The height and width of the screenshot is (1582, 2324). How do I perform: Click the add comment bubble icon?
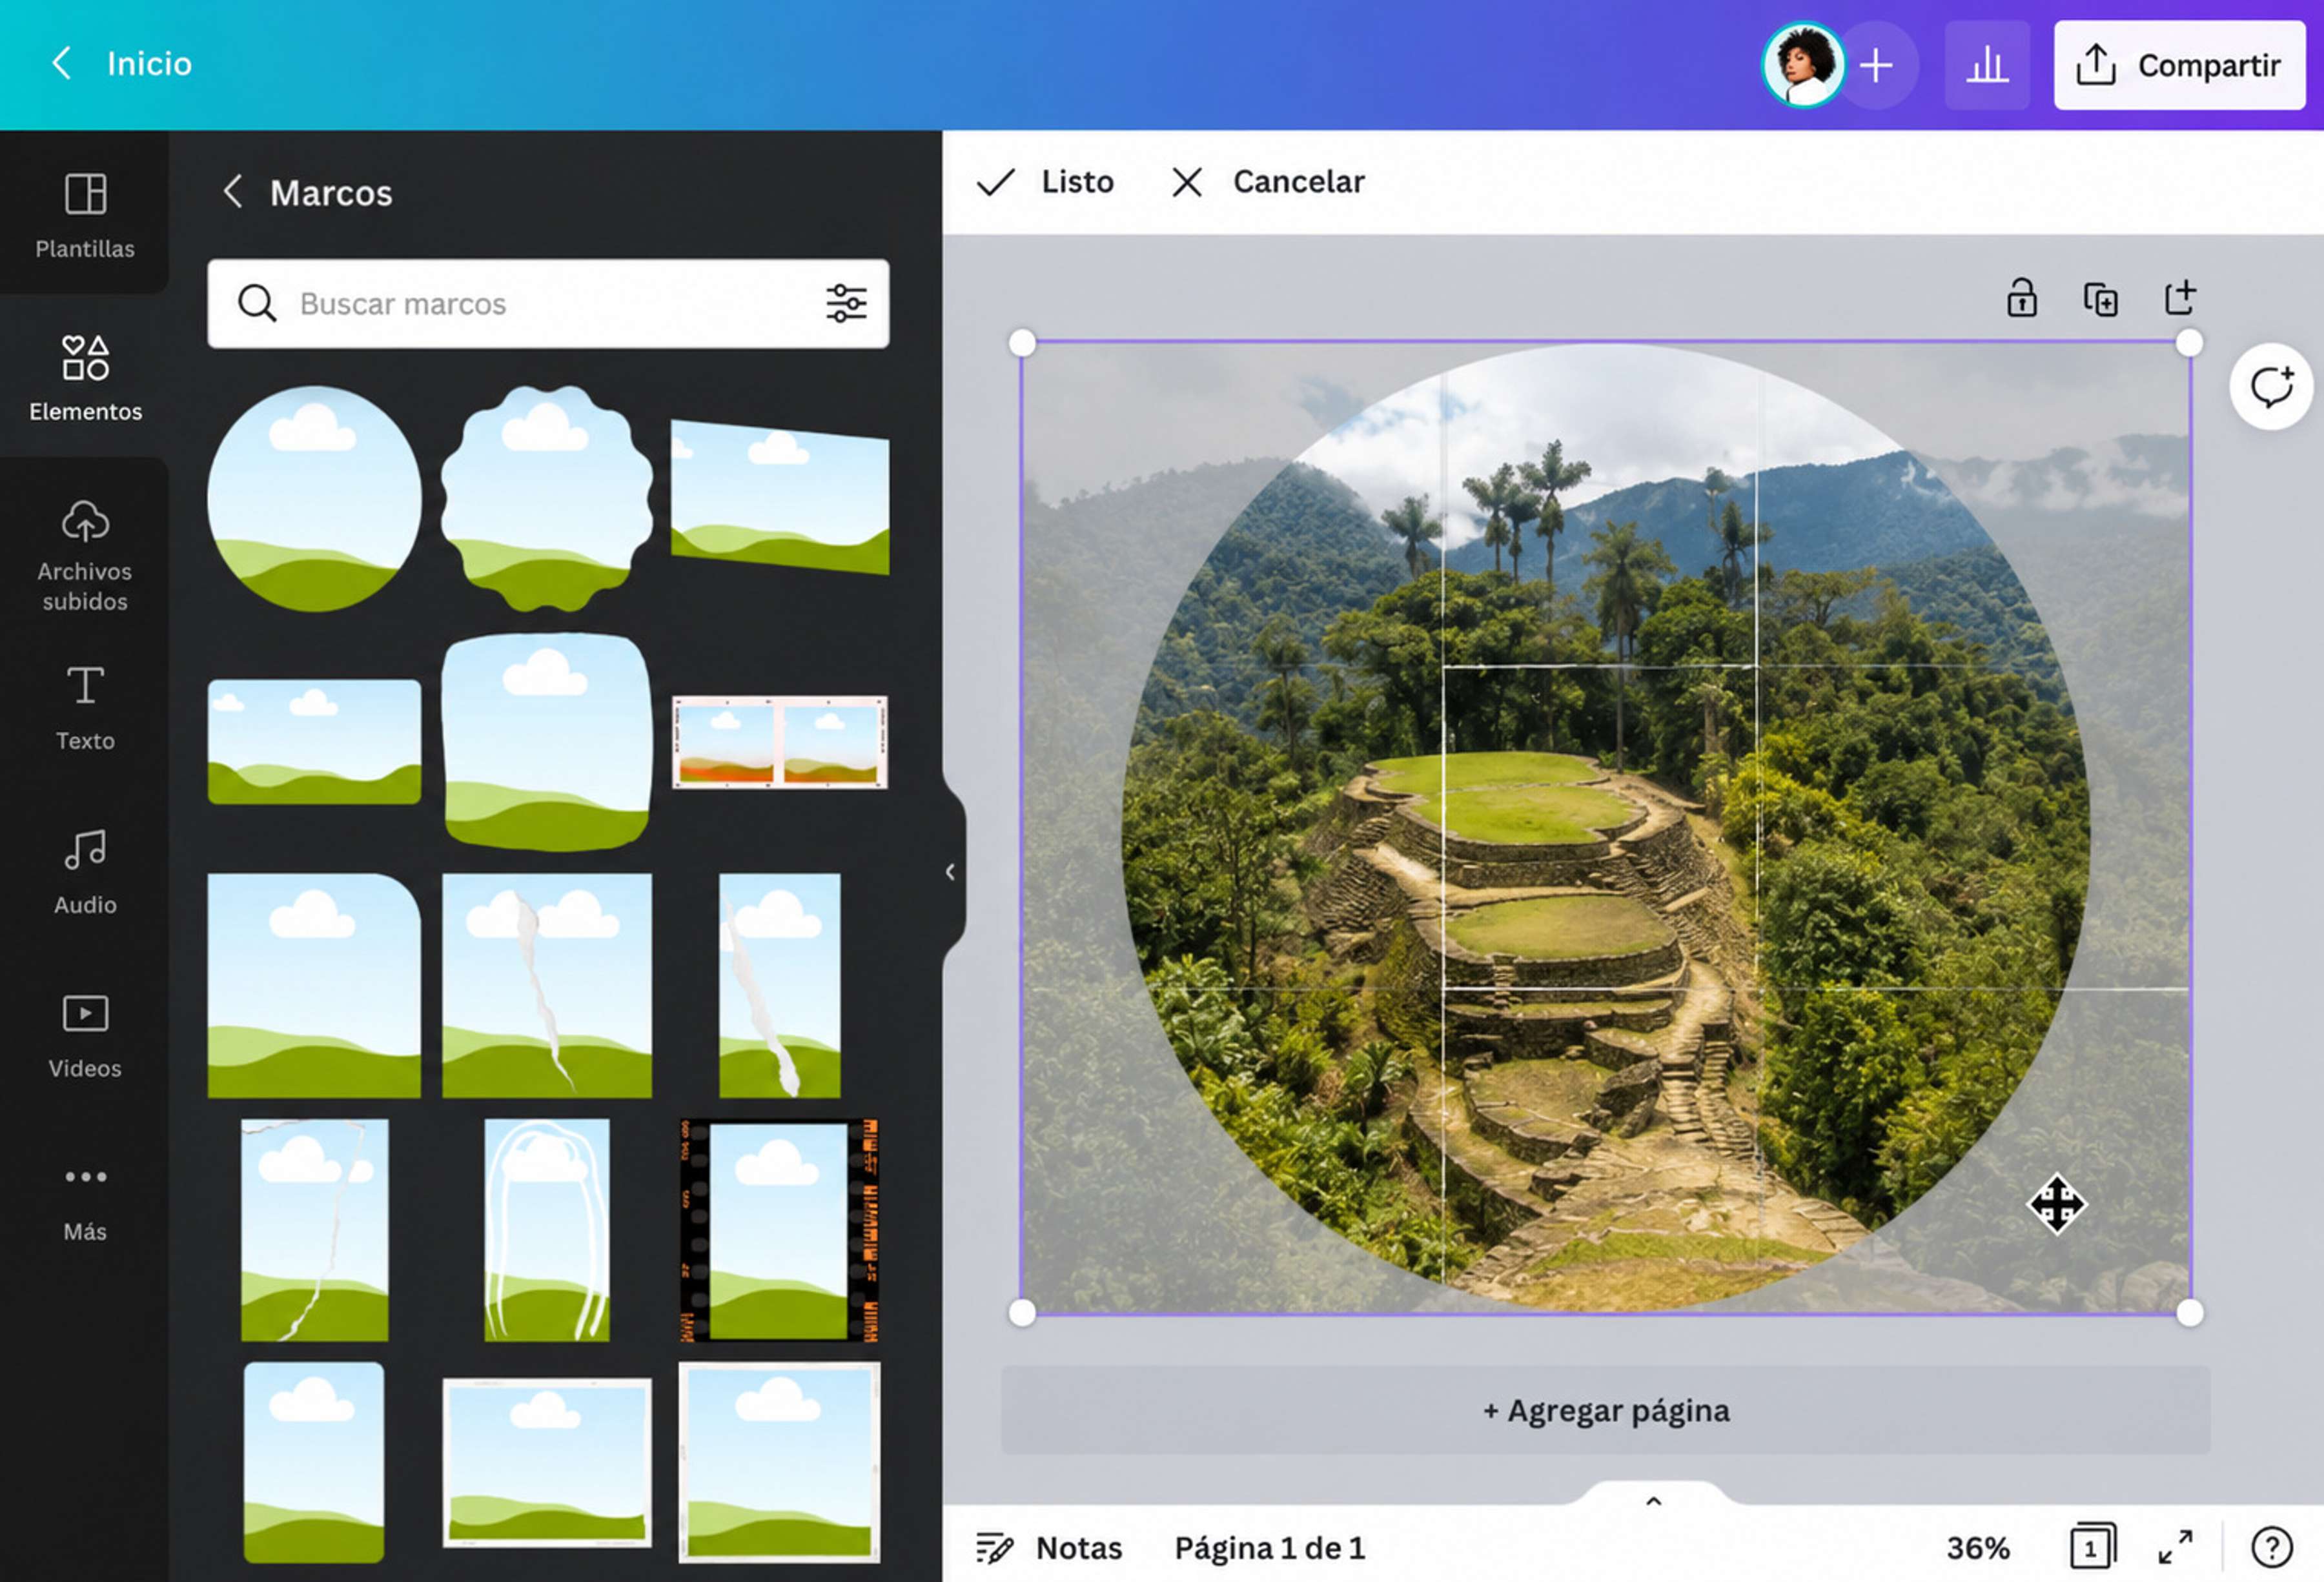click(x=2271, y=387)
